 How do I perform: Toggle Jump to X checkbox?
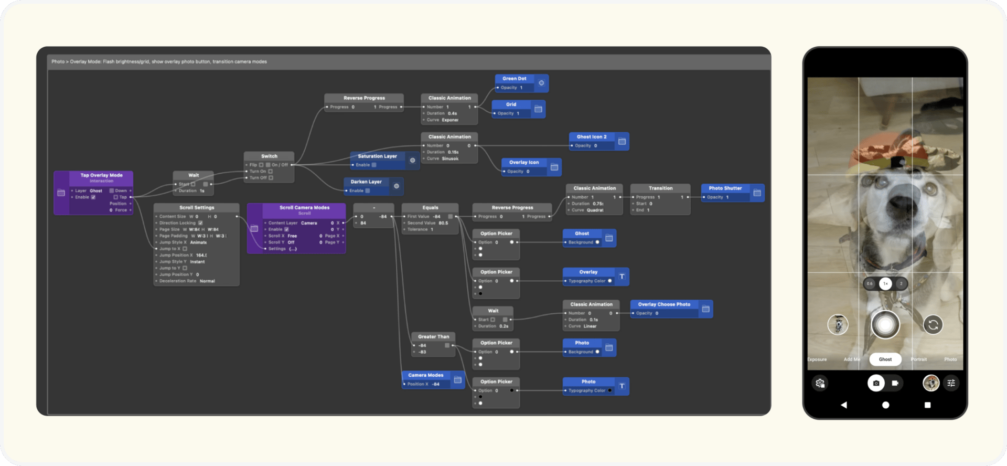point(185,249)
